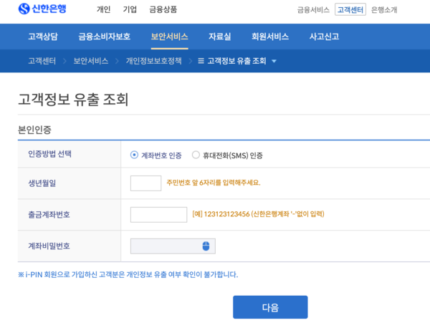The image size is (430, 328).
Task: Focus the 출금계좌번호 input field
Action: (158, 215)
